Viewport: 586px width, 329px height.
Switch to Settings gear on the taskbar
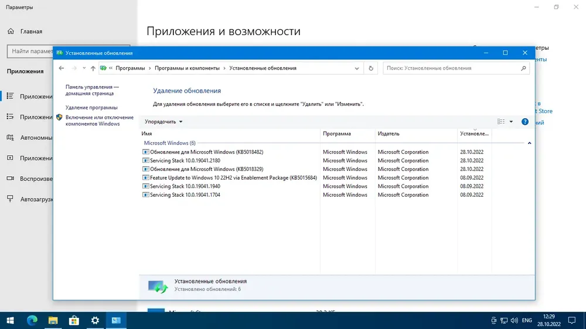click(95, 320)
